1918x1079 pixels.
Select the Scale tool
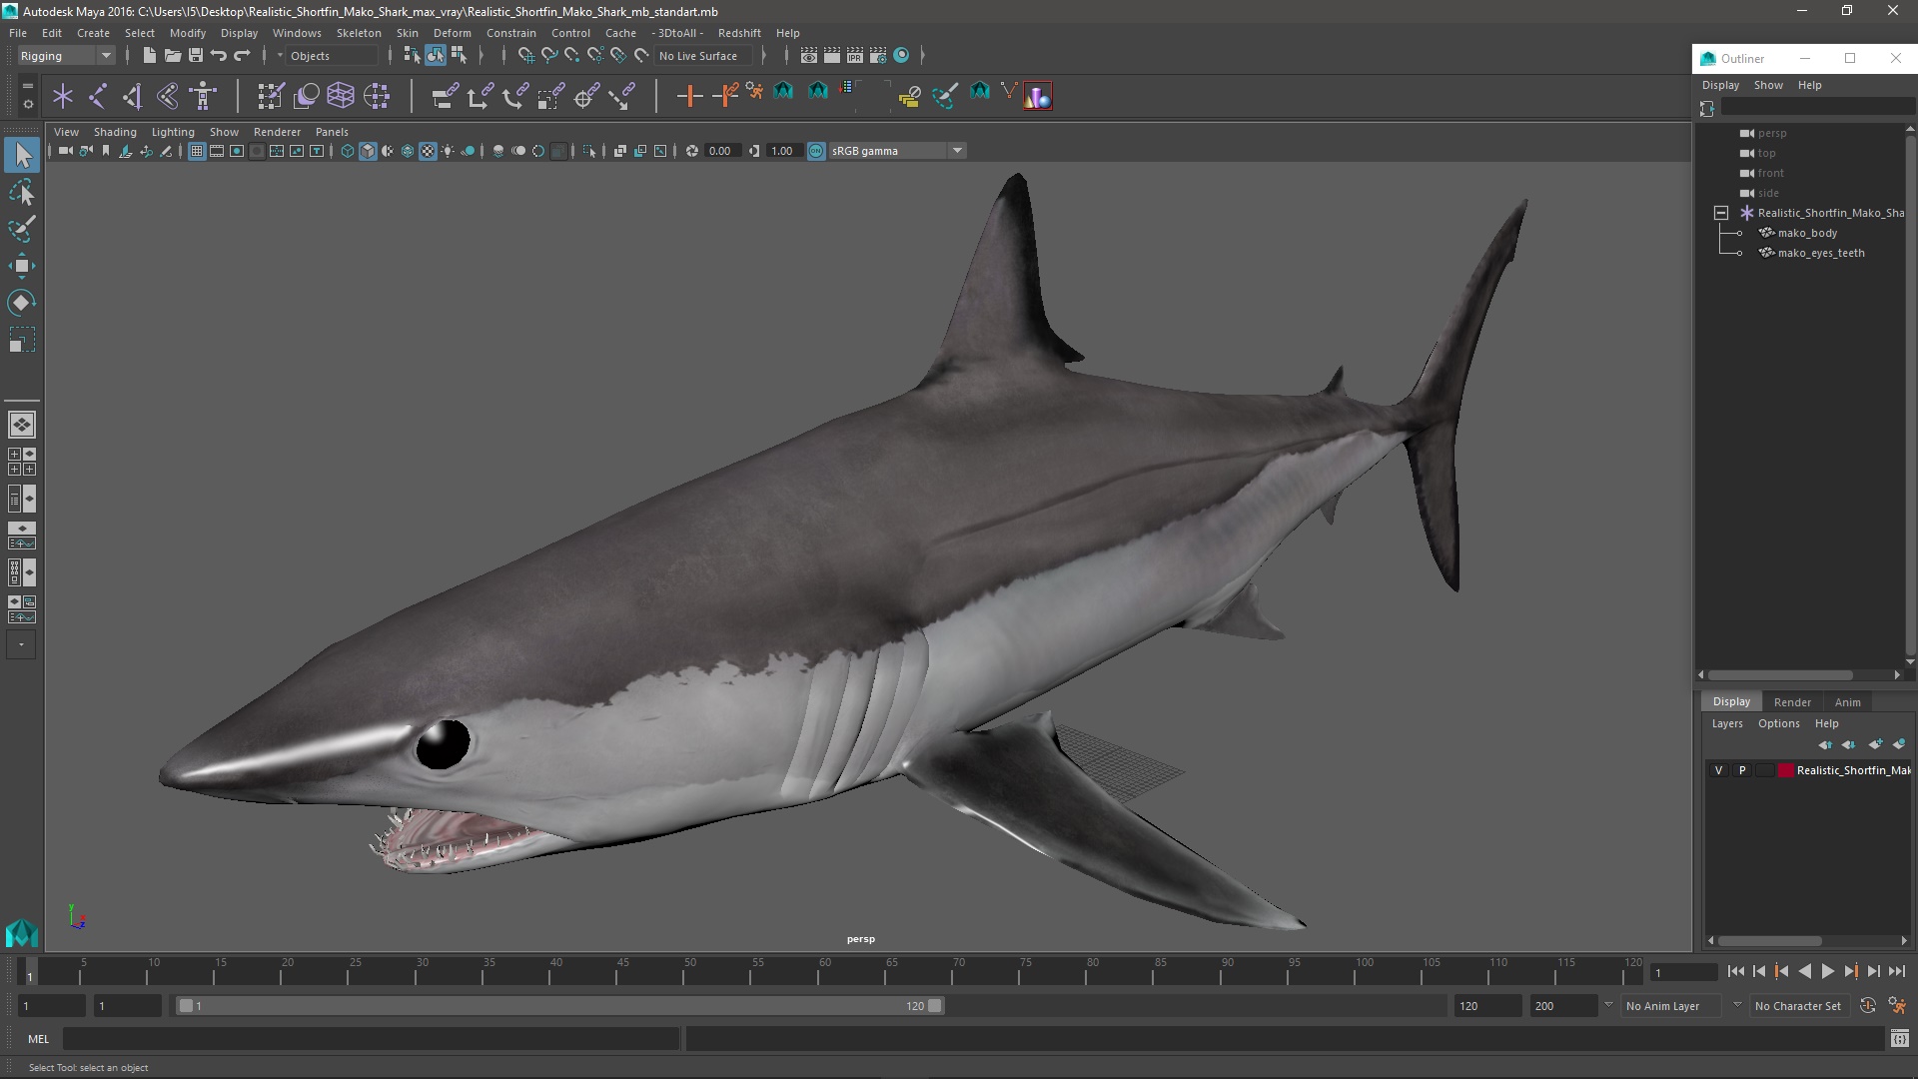point(21,341)
